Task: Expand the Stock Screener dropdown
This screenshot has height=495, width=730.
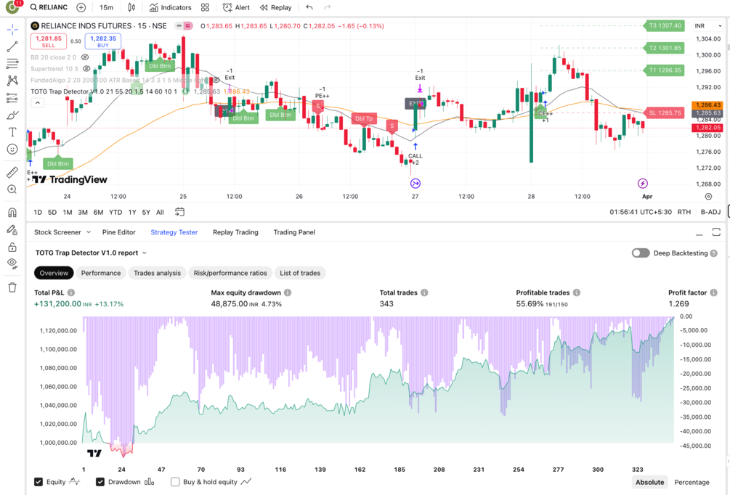Action: coord(89,232)
